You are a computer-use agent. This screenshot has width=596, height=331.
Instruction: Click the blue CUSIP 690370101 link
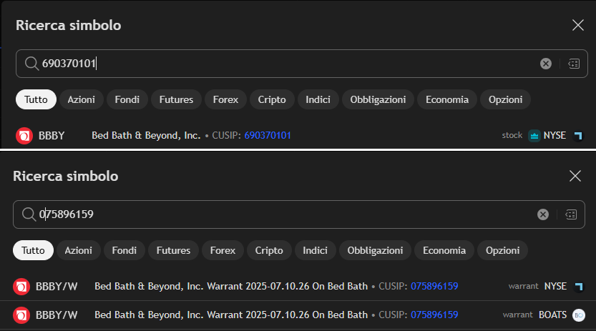click(x=268, y=136)
